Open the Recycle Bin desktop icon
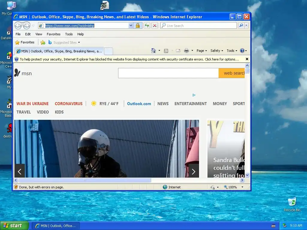The height and width of the screenshot is (230, 307). pos(292,204)
